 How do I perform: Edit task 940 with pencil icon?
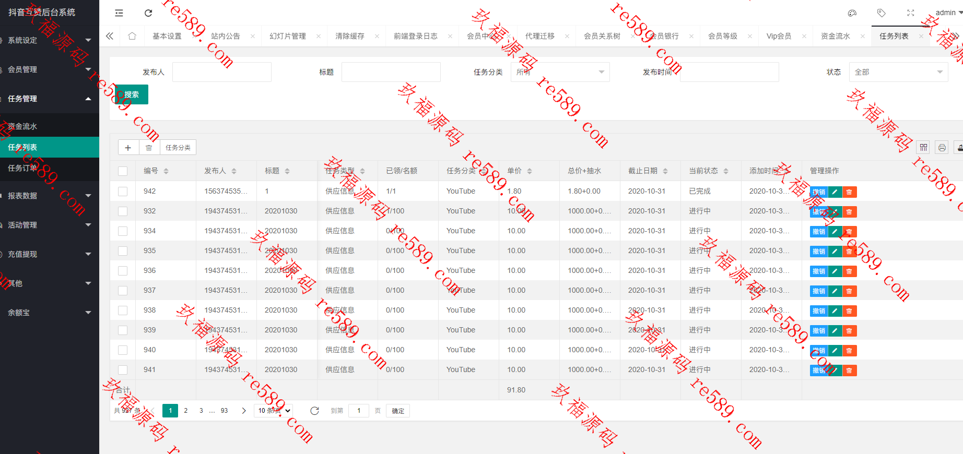point(835,351)
